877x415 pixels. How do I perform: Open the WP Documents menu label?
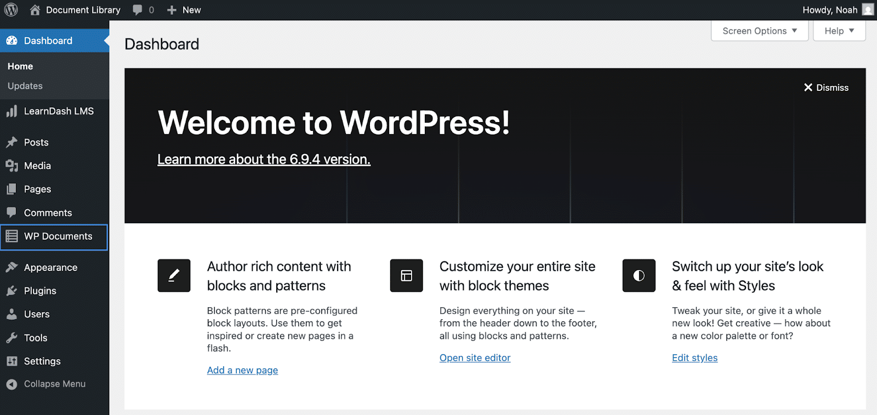click(x=58, y=237)
